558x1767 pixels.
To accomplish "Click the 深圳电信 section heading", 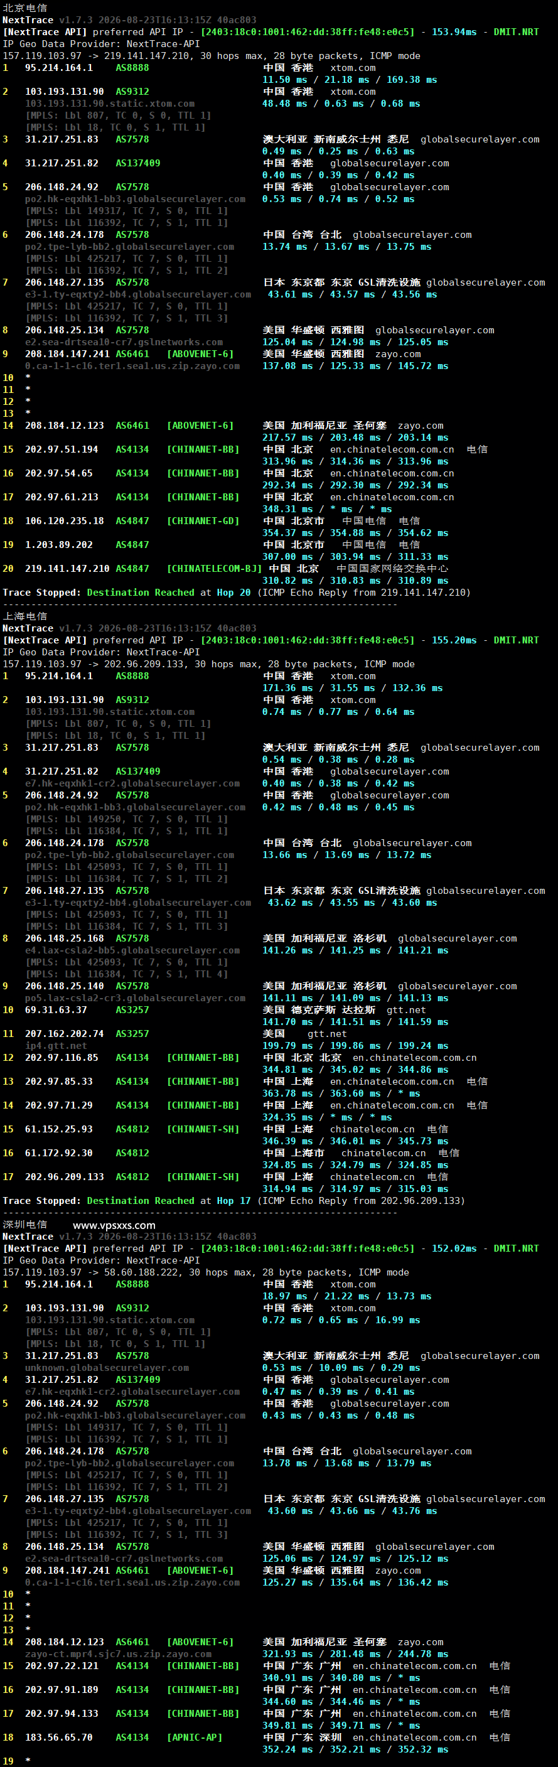I will [24, 1225].
